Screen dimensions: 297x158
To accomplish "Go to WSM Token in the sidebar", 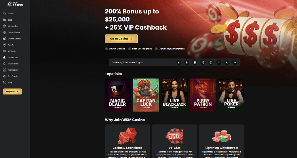I will [x=11, y=64].
